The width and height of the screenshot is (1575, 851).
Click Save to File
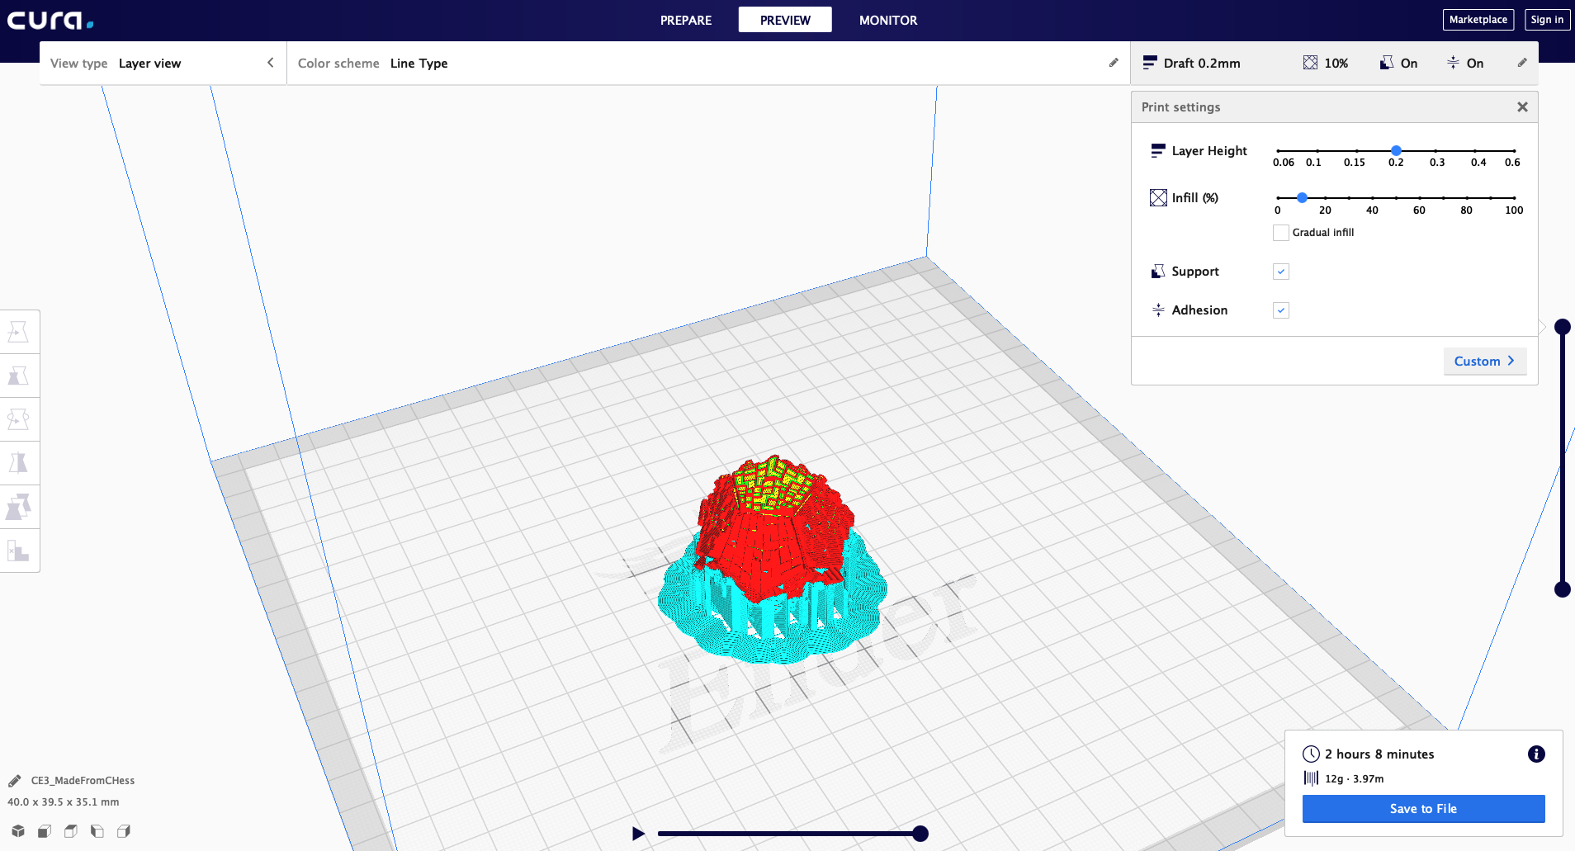(1423, 809)
